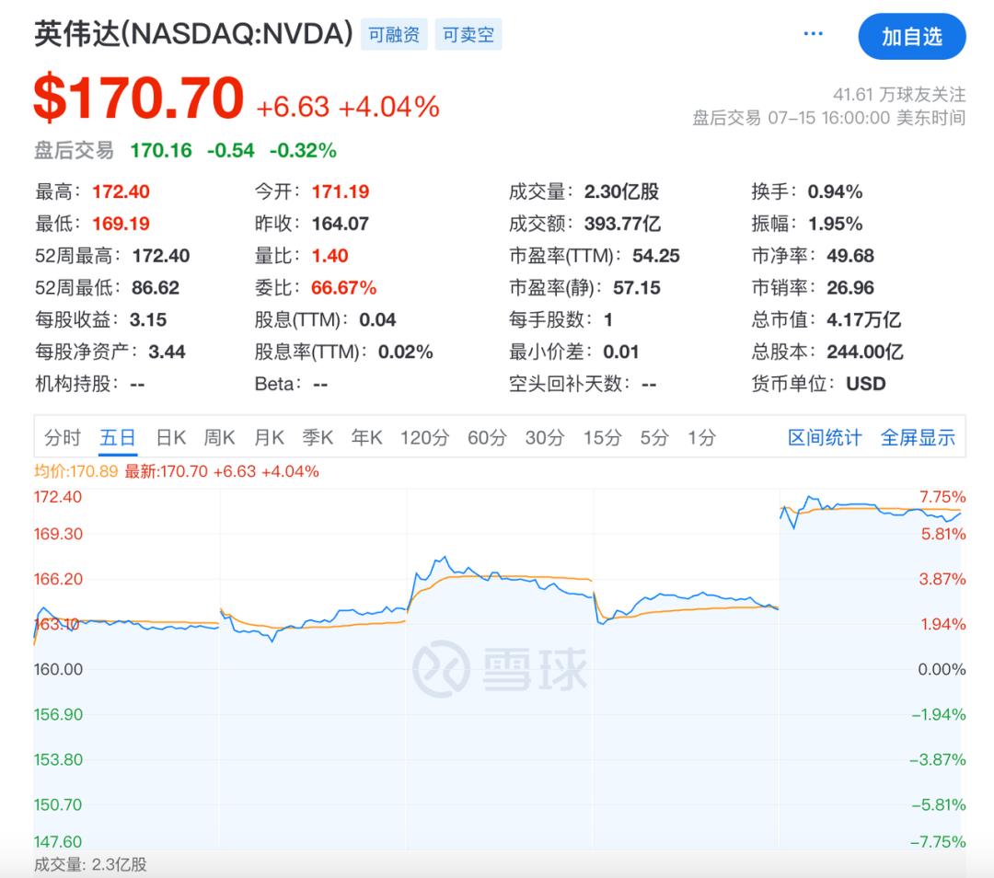This screenshot has height=878, width=994.
Task: Click the 市净率 value 49.68
Action: pyautogui.click(x=850, y=256)
